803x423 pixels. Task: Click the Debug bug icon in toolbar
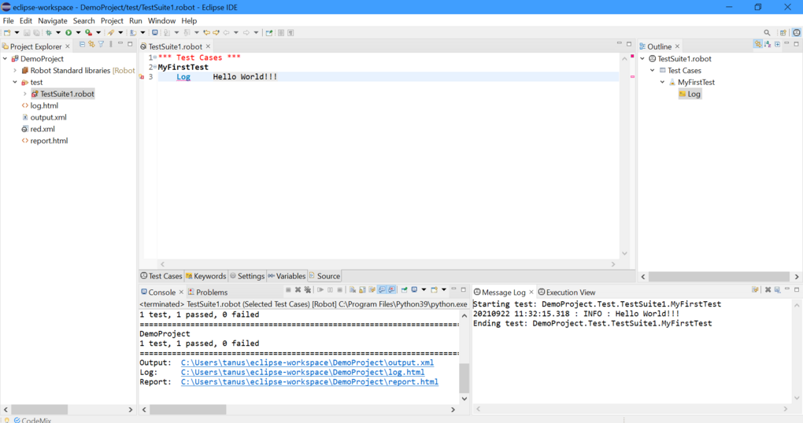tap(48, 33)
